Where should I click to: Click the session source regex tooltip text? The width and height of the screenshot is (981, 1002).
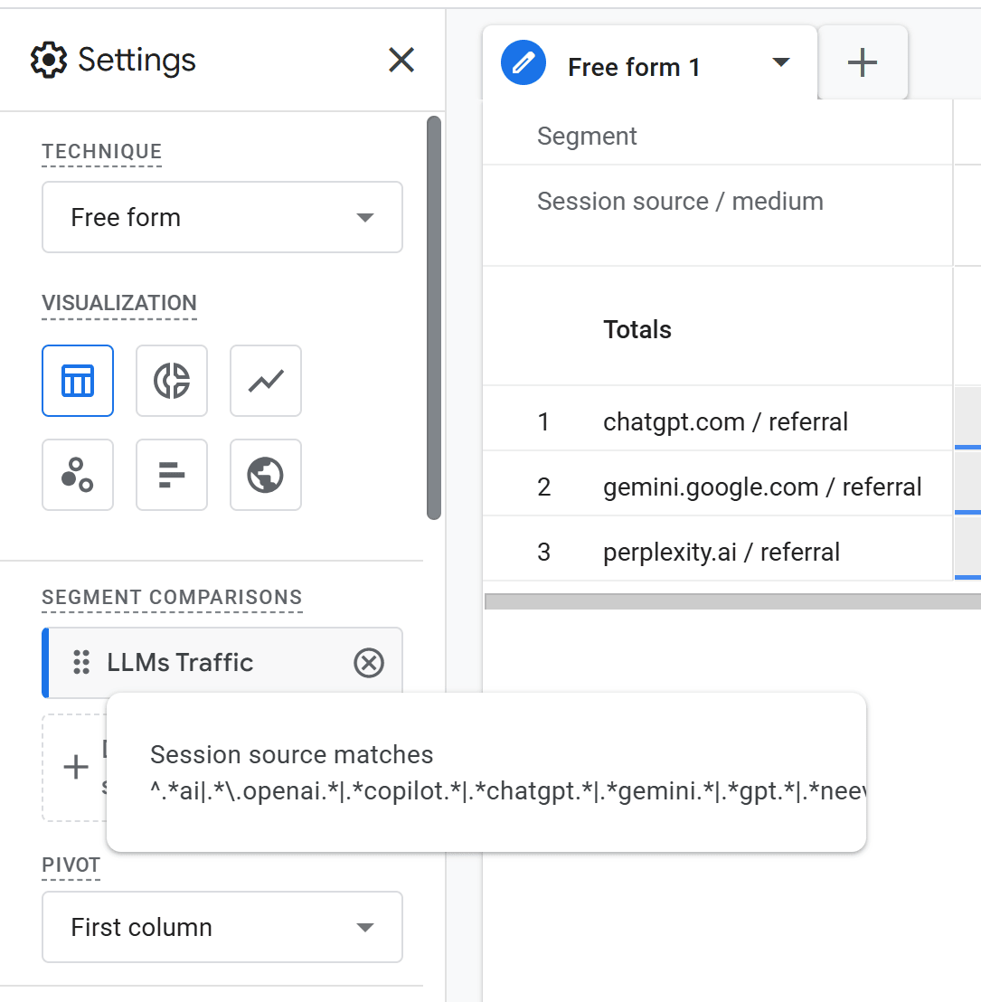(x=508, y=772)
